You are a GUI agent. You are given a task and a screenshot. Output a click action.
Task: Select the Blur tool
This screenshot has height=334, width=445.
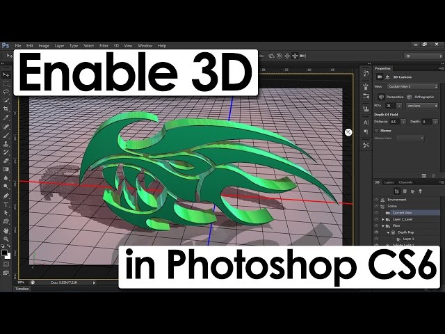(6, 178)
